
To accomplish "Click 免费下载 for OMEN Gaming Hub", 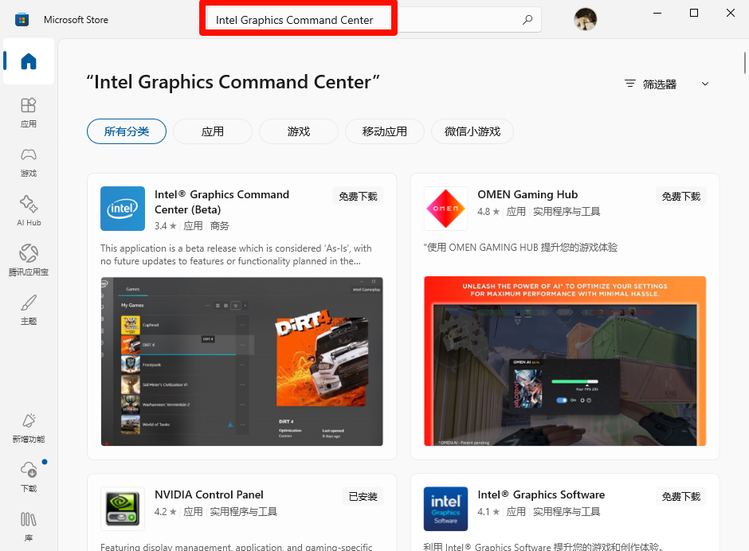I will pos(681,196).
